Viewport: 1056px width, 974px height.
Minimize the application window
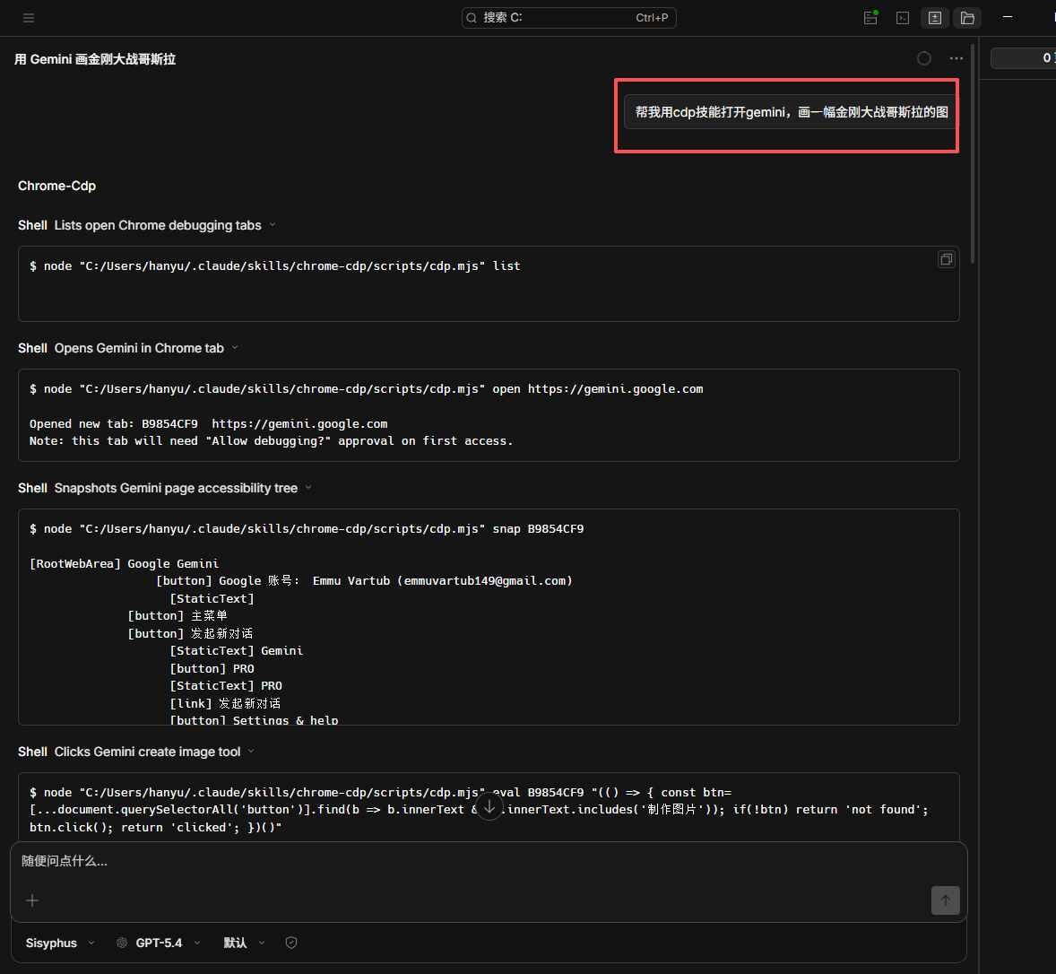click(1008, 18)
